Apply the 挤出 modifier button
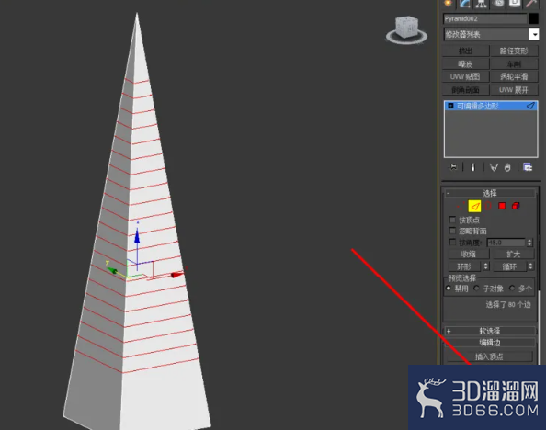546x430 pixels. tap(465, 51)
